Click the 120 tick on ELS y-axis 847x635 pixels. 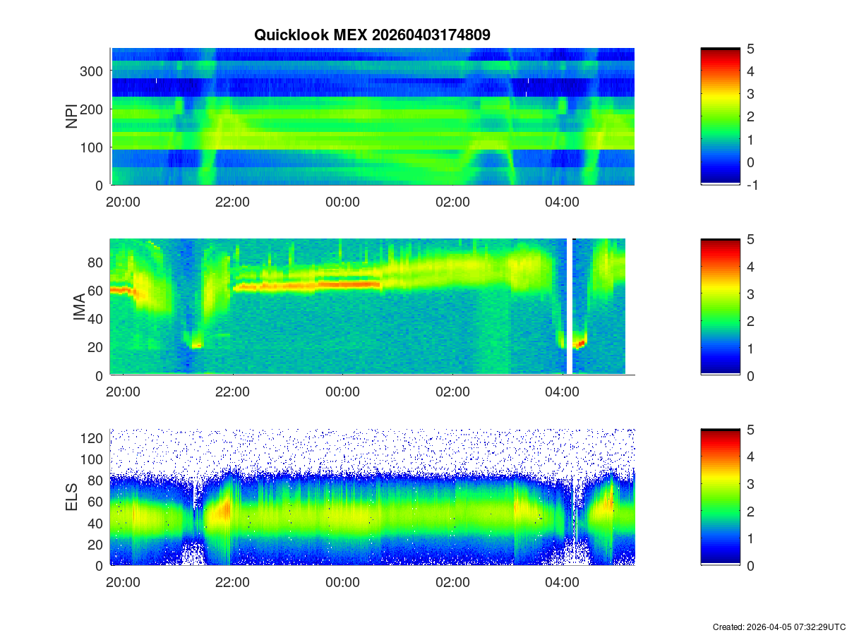pos(95,438)
